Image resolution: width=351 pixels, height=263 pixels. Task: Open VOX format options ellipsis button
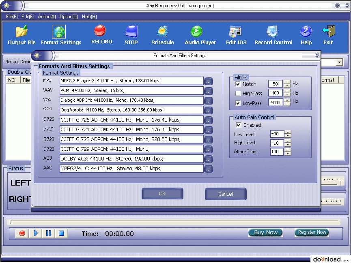coord(209,101)
